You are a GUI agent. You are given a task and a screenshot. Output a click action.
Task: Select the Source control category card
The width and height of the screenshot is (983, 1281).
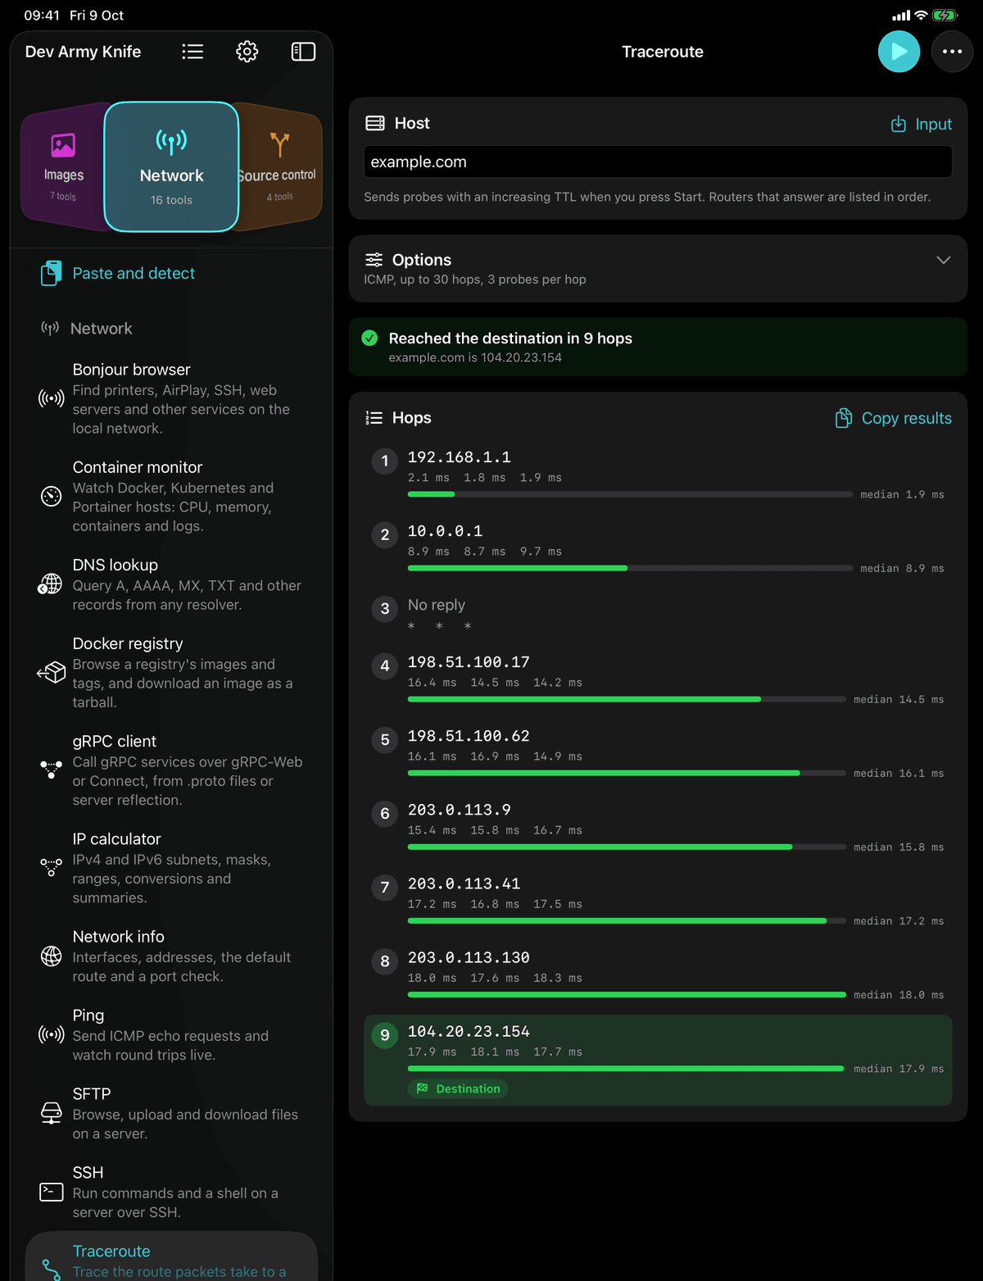click(x=279, y=167)
